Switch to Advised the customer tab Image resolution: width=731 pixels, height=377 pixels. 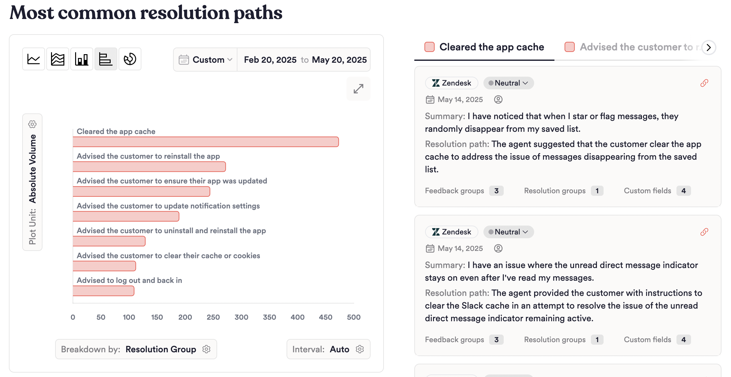click(x=634, y=47)
